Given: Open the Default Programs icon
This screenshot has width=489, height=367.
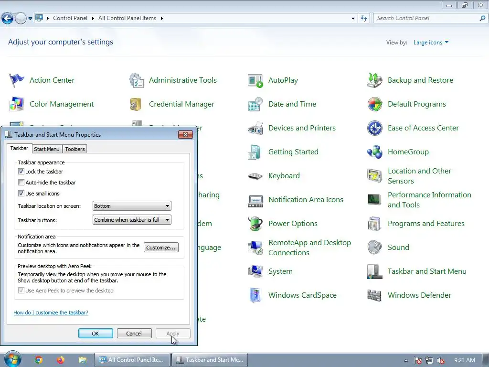Looking at the screenshot, I should (374, 104).
